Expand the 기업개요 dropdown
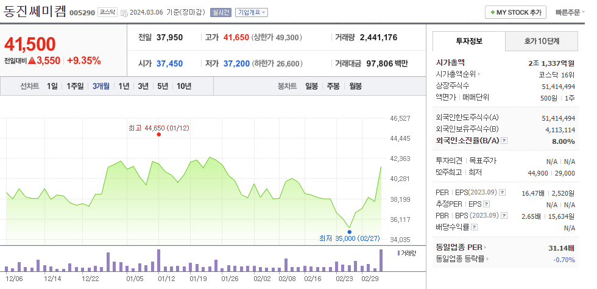The width and height of the screenshot is (597, 289). coord(251,12)
